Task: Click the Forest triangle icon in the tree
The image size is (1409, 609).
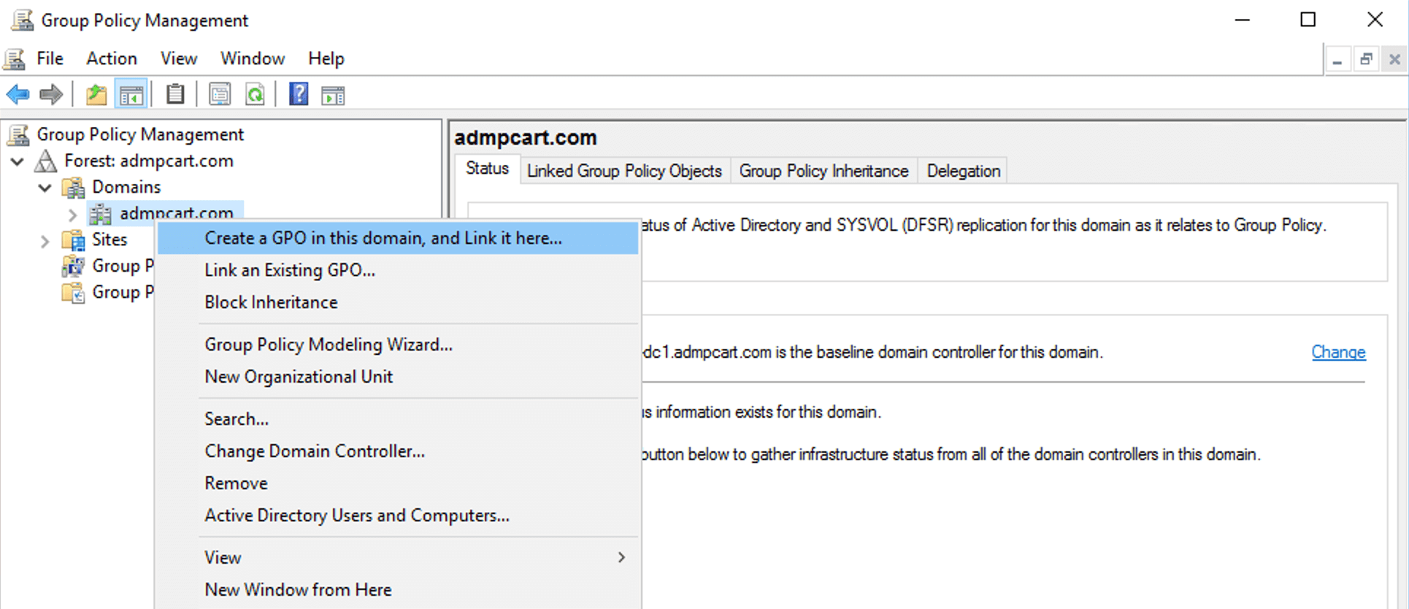Action: pos(46,161)
